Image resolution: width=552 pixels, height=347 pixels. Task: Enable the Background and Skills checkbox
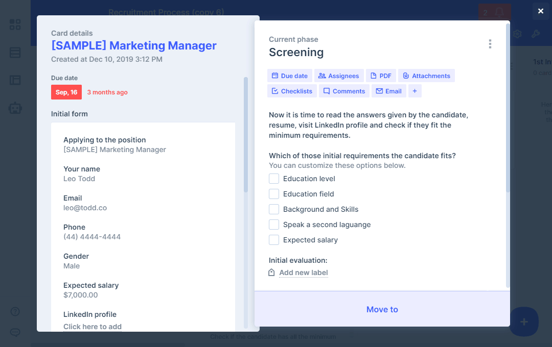pos(274,209)
